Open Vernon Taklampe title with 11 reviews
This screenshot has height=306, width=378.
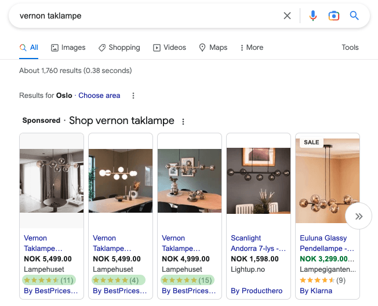point(43,243)
